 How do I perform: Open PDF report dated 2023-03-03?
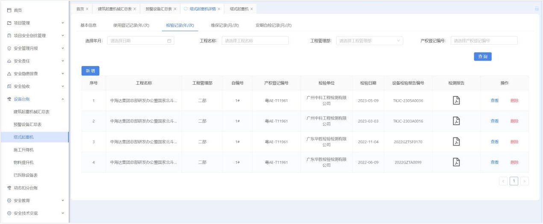[456, 121]
